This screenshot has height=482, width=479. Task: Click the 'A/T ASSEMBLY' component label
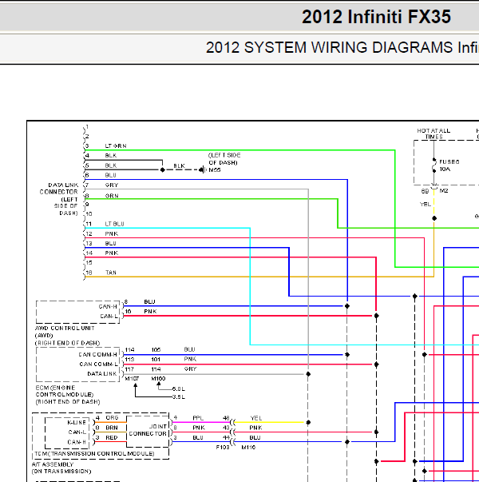53,464
